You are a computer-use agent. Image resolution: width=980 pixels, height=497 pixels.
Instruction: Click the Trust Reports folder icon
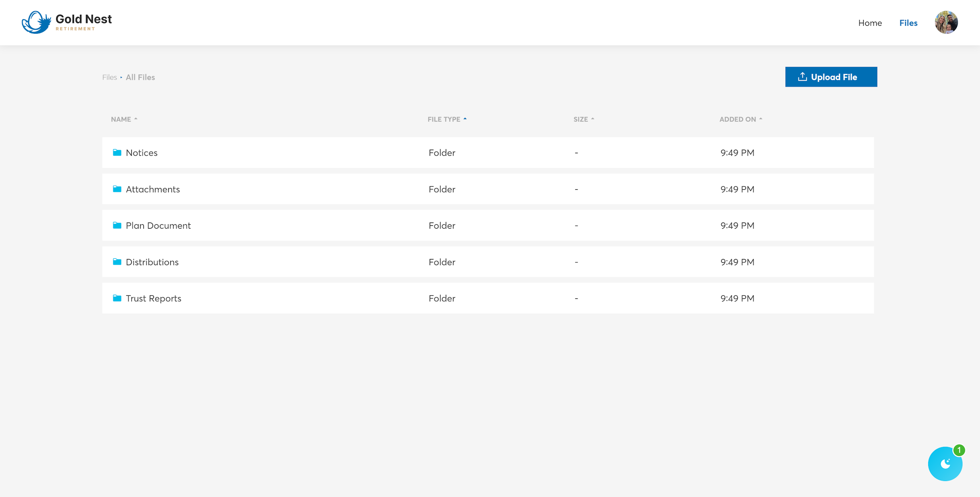click(117, 298)
